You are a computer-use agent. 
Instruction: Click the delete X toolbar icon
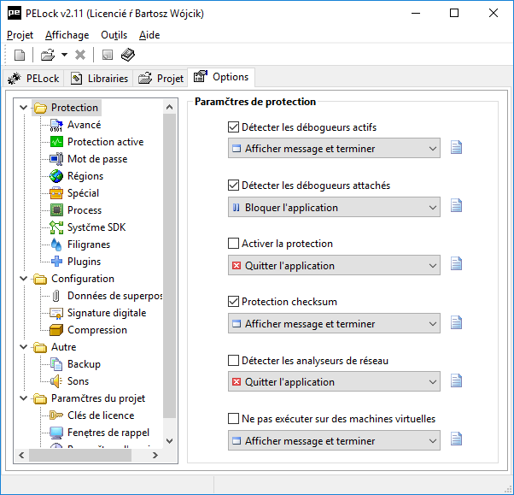click(x=80, y=55)
